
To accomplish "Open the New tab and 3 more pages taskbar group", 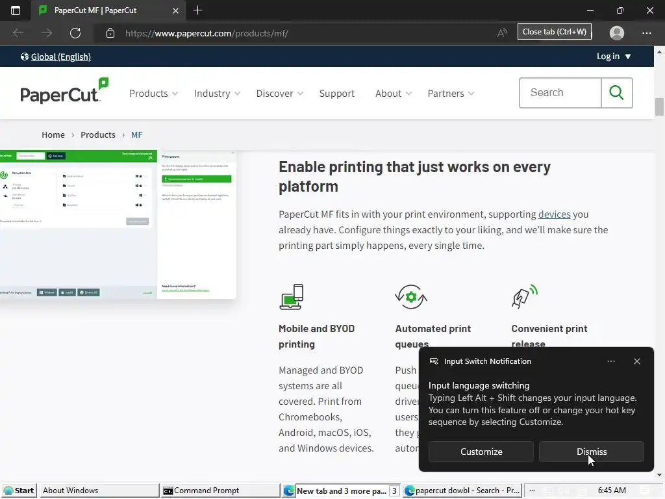I will coord(342,491).
